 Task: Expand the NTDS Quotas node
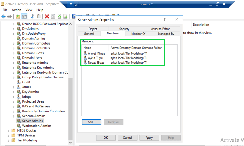pyautogui.click(x=9, y=131)
